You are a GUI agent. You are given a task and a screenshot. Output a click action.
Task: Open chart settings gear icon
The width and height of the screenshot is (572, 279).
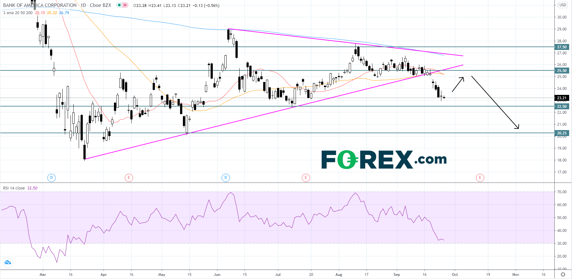click(563, 275)
